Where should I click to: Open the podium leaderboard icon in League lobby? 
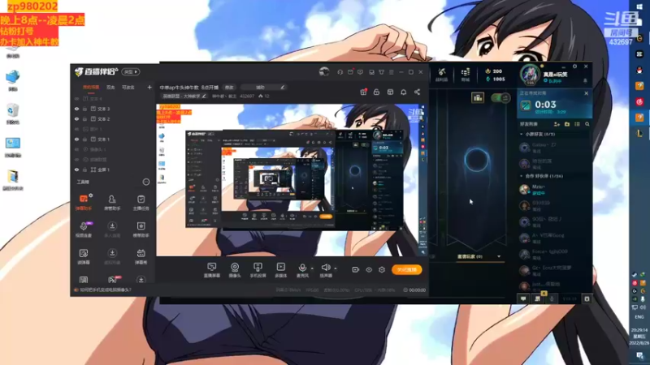(x=478, y=97)
